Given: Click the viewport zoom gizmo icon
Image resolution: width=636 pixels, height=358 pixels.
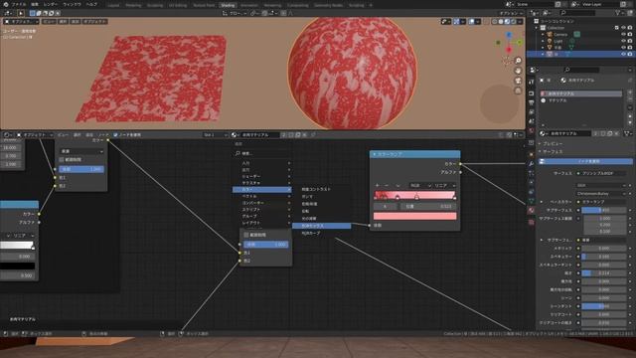Looking at the screenshot, I should pyautogui.click(x=518, y=61).
